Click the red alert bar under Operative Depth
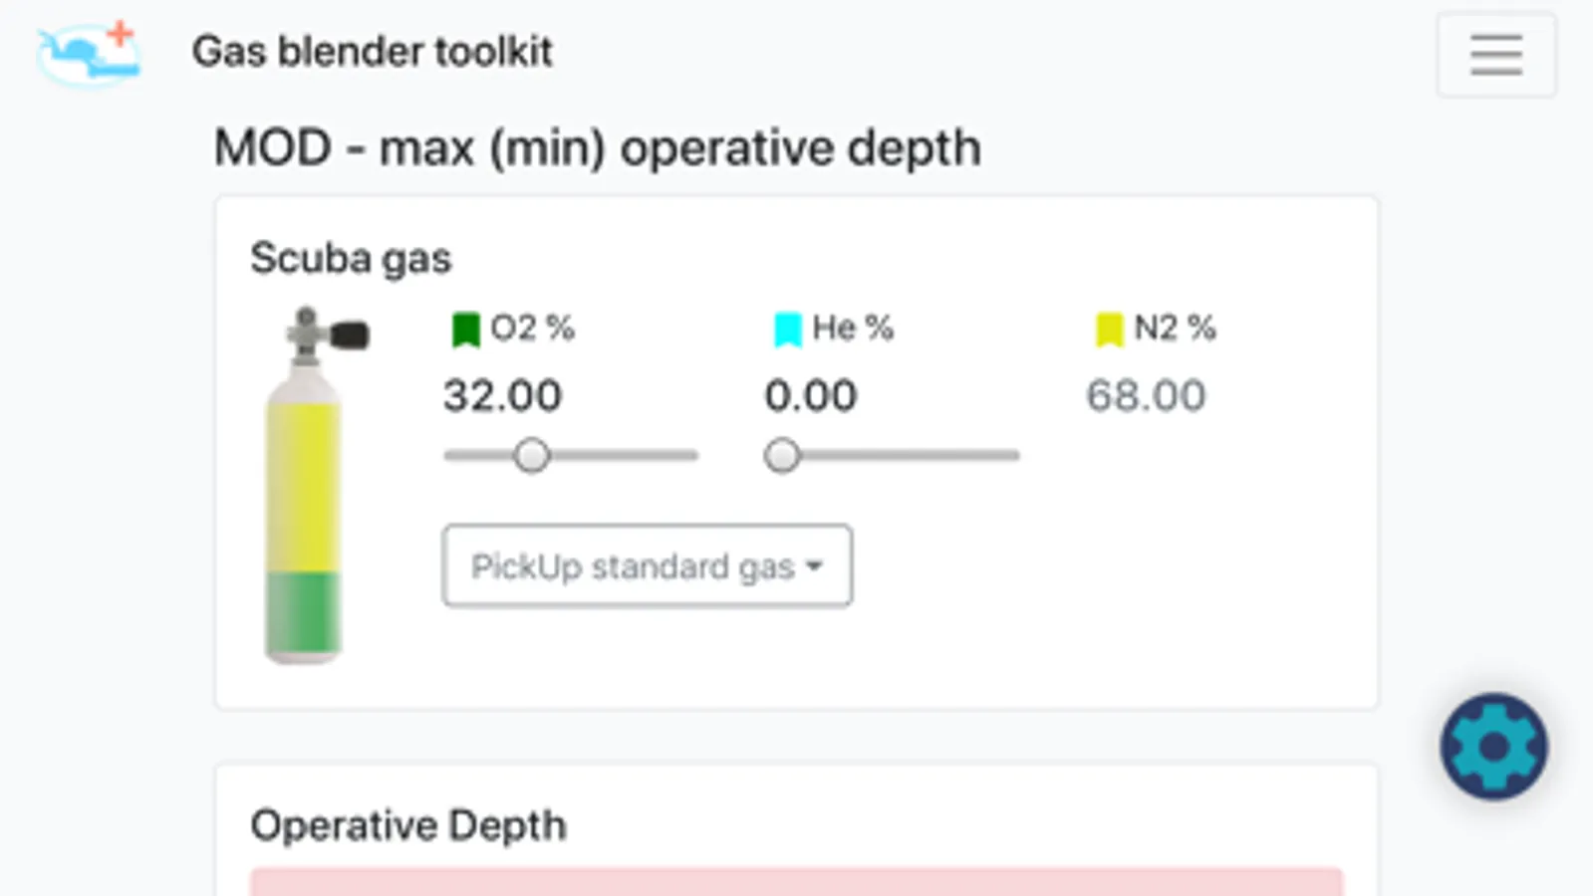 tap(796, 882)
